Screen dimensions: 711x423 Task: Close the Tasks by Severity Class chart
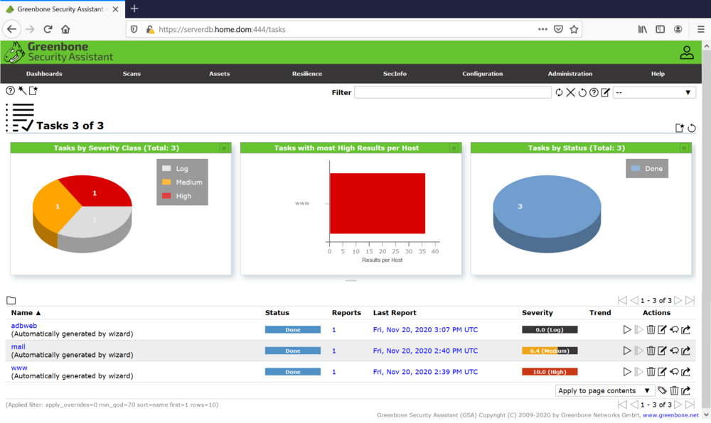coord(224,148)
